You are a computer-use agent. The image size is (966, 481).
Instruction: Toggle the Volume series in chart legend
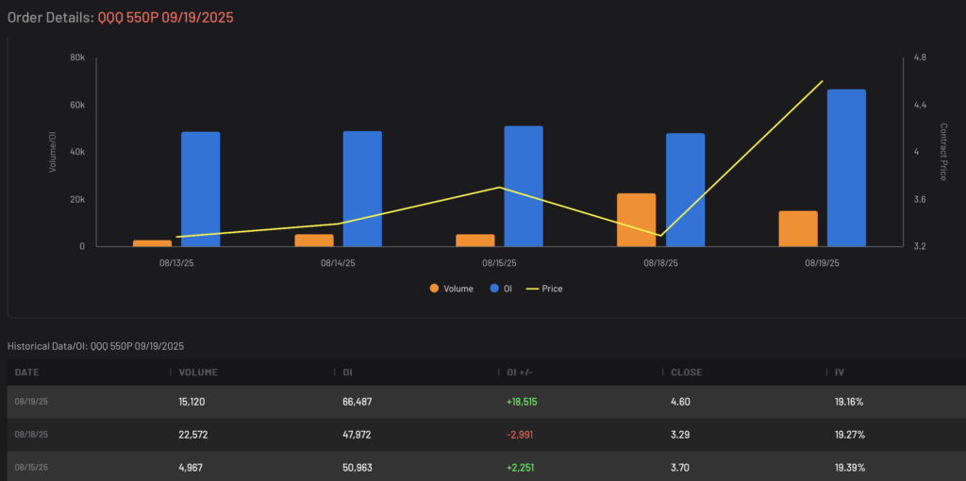(x=452, y=289)
